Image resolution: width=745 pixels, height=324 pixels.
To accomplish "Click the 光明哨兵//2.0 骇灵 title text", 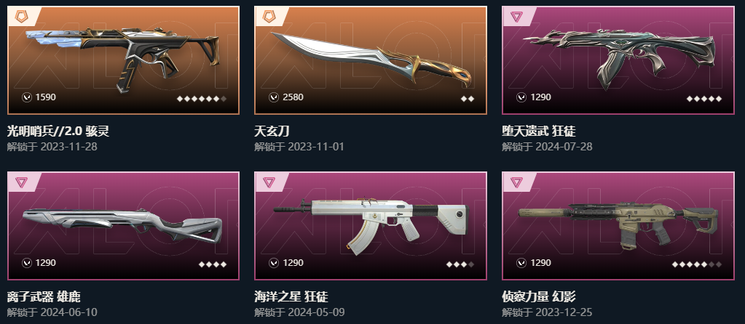I will pyautogui.click(x=58, y=131).
